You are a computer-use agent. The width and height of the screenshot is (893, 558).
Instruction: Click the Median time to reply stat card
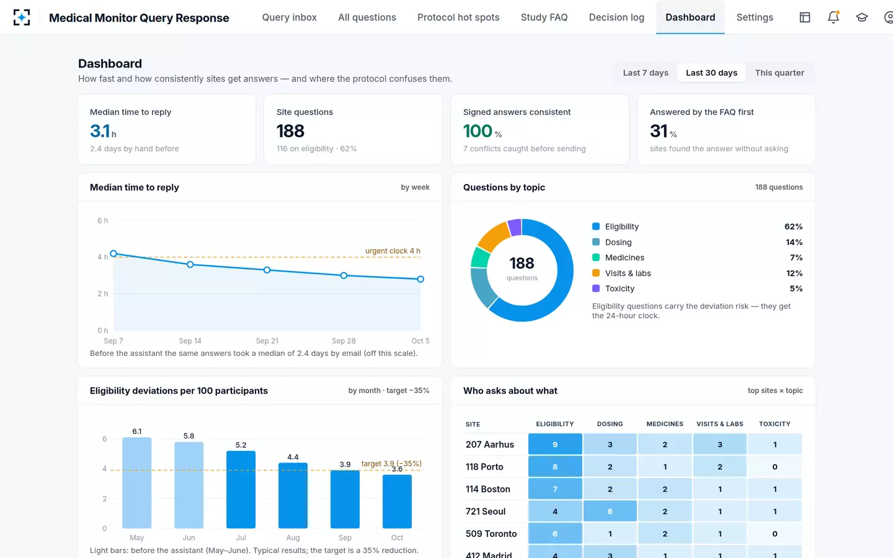tap(167, 130)
